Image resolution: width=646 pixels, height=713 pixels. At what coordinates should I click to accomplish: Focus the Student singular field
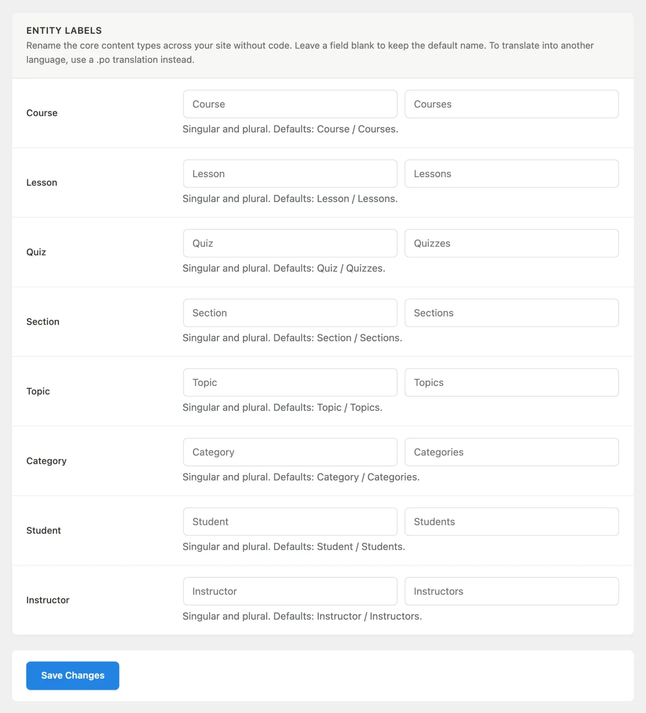tap(290, 522)
